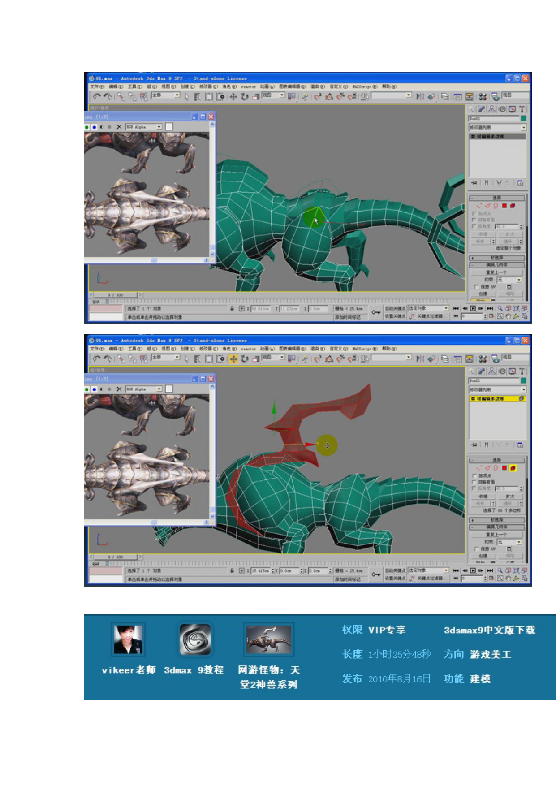Toggle 按顶点 checkbox in lower screenshot
The image size is (556, 786).
[474, 475]
